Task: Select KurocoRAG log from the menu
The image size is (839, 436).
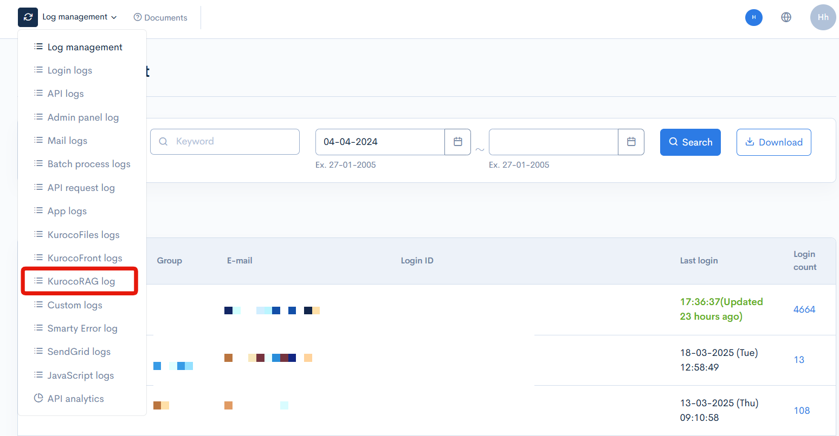Action: coord(80,281)
